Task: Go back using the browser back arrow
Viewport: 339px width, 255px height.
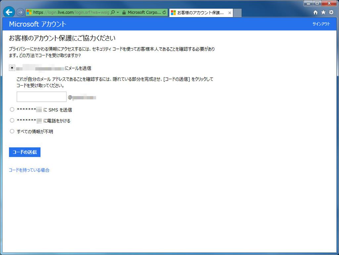Action: pyautogui.click(x=9, y=12)
